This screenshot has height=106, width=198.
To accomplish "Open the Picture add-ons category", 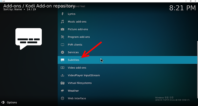I will pyautogui.click(x=127, y=29).
